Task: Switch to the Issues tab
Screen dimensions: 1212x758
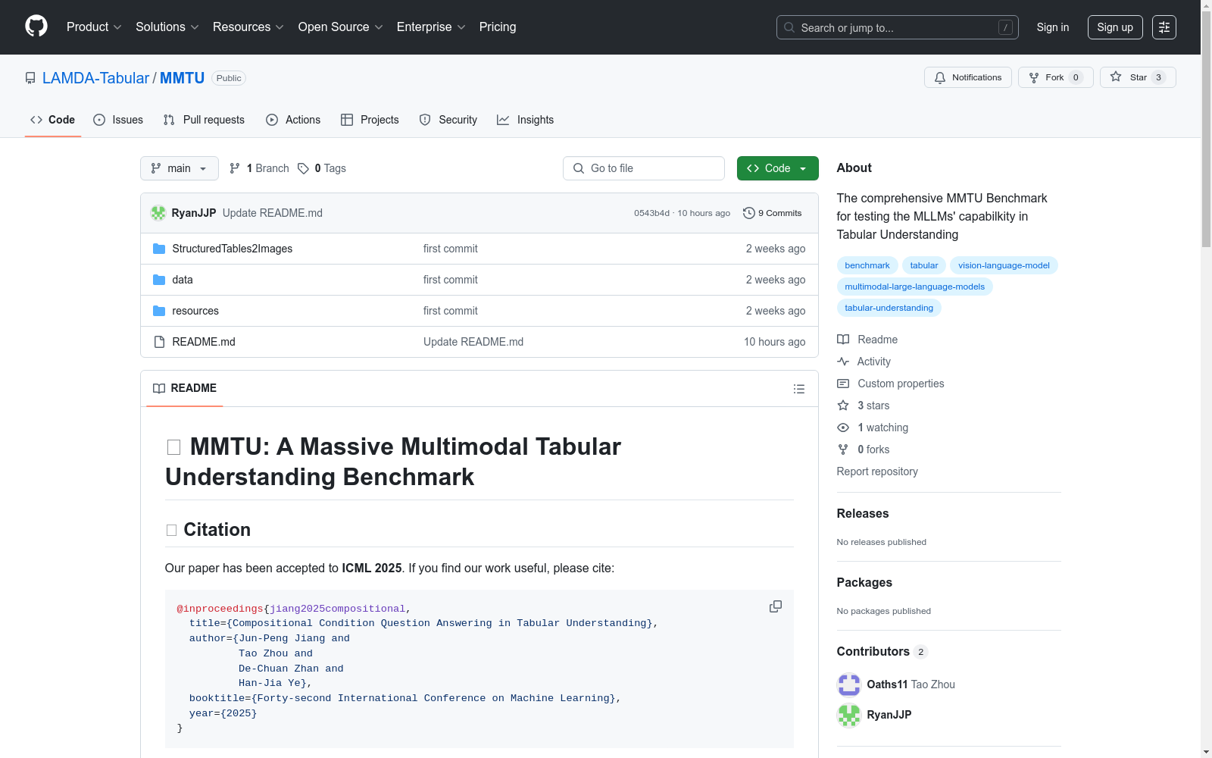Action: pos(118,120)
